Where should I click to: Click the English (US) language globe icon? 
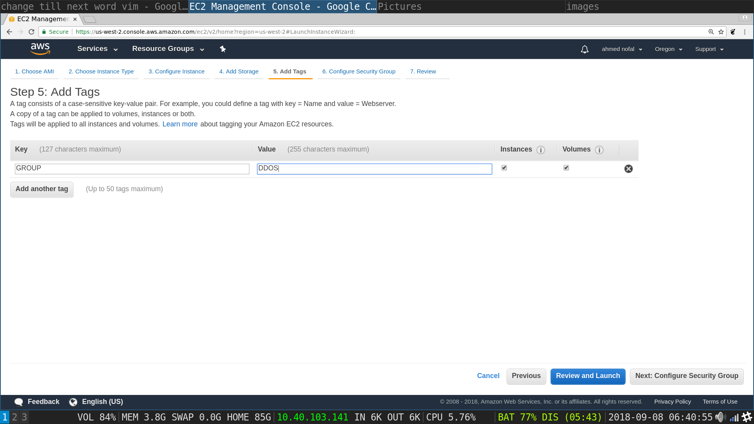click(73, 402)
